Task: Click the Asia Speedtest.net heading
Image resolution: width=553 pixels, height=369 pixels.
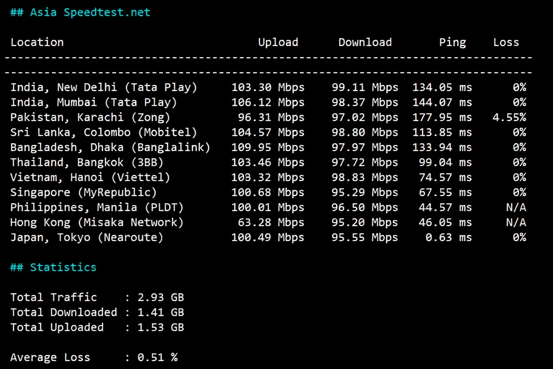Action: [x=80, y=12]
